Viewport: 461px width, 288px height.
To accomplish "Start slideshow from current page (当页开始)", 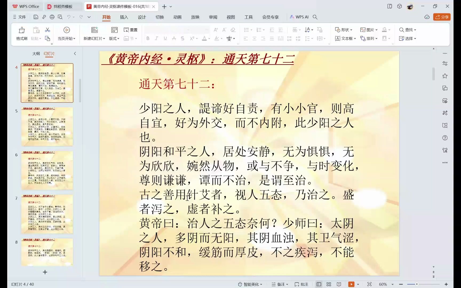I will pyautogui.click(x=66, y=34).
